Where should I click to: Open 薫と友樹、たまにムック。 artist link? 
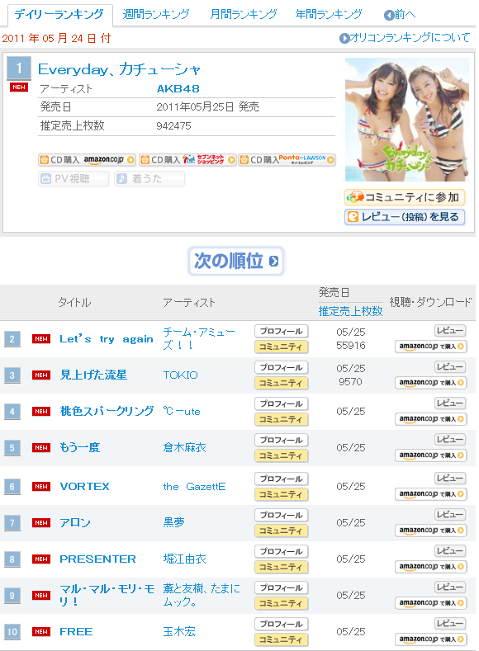[202, 595]
